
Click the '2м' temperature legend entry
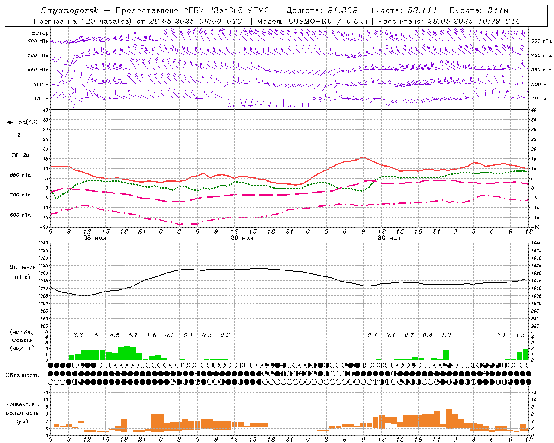point(20,135)
